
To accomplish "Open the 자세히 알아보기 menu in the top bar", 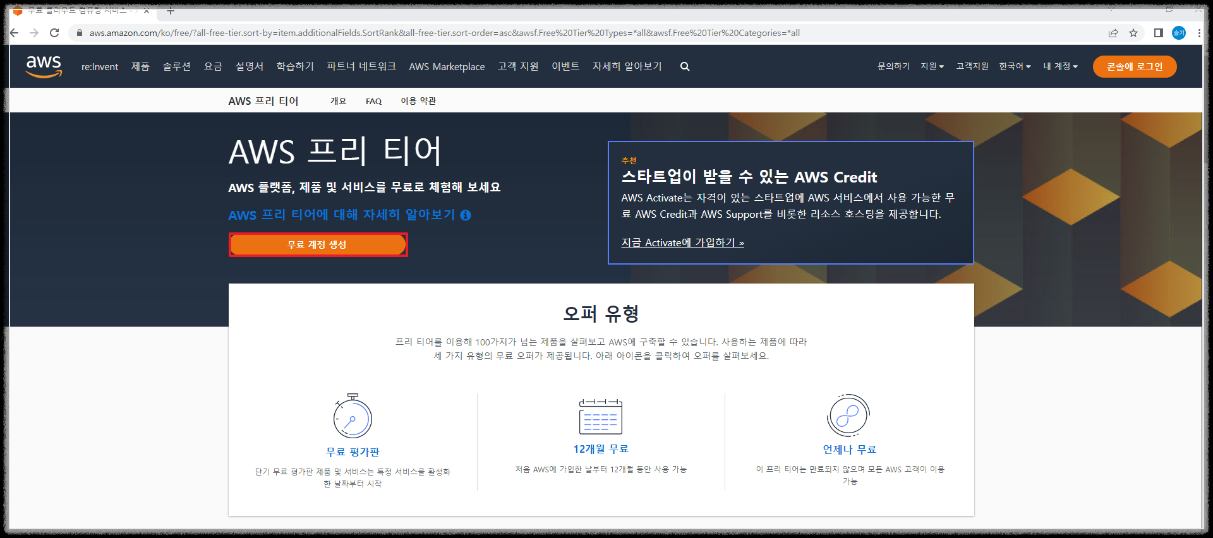I will [627, 66].
